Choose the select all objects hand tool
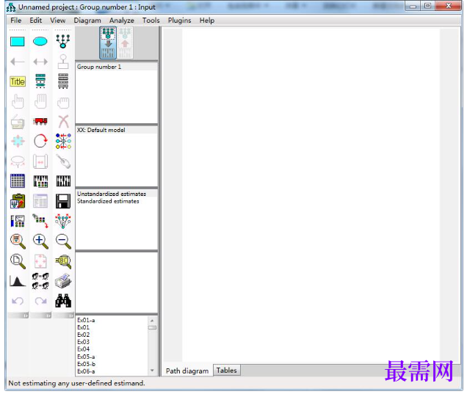 (x=40, y=101)
